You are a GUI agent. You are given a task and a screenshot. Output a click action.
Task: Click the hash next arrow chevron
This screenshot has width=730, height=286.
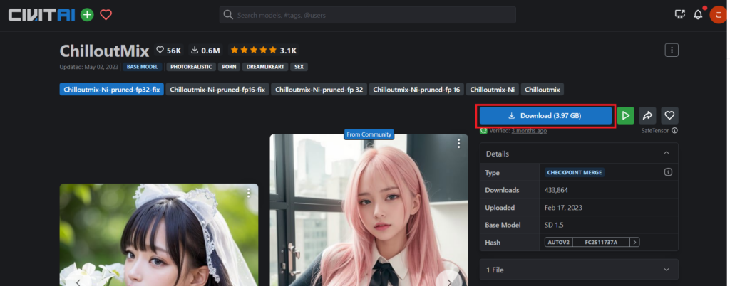coord(634,243)
